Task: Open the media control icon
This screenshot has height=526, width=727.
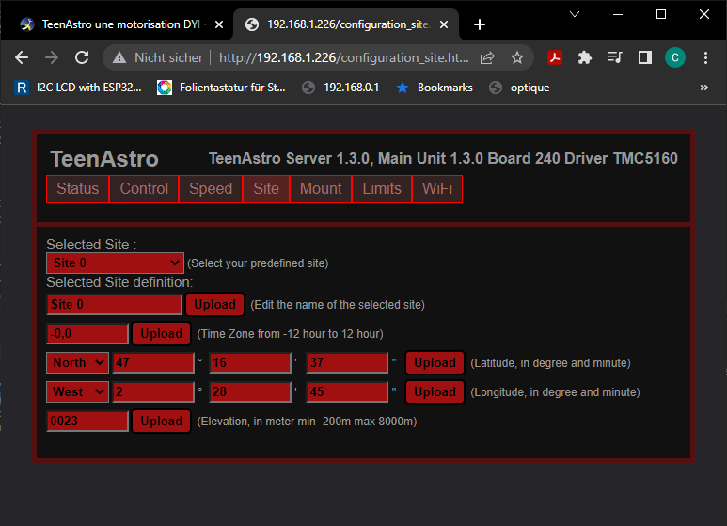Action: coord(615,57)
